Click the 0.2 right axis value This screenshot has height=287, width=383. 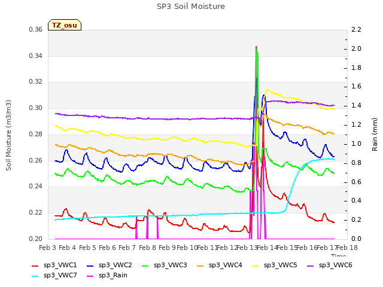point(356,219)
